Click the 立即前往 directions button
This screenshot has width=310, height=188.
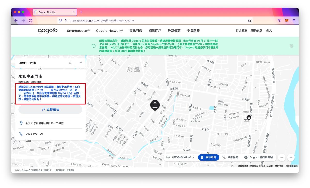point(50,110)
